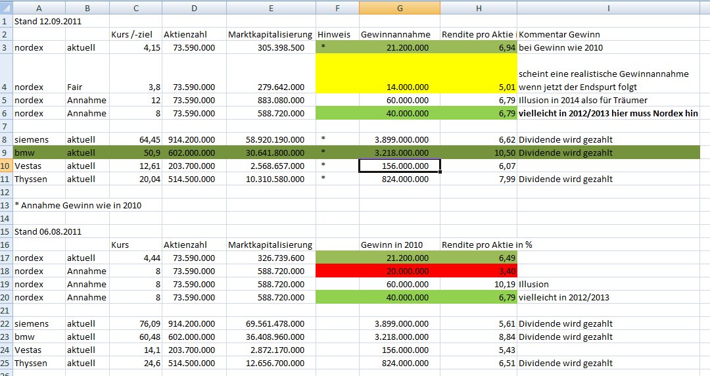Click the Select All corner button
The height and width of the screenshot is (376, 710).
click(6, 8)
